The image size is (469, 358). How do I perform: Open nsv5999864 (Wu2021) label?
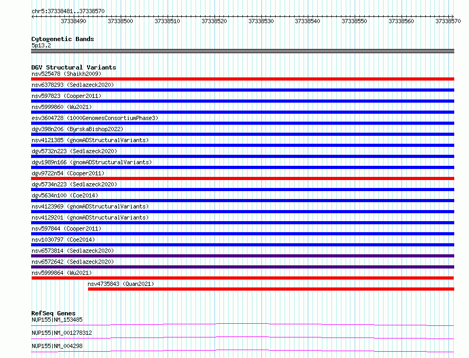pyautogui.click(x=62, y=273)
